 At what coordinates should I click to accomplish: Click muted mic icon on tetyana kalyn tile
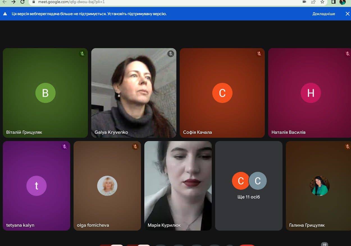65,147
